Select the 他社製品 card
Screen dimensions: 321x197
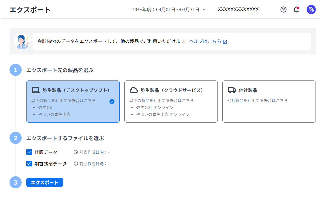point(269,102)
